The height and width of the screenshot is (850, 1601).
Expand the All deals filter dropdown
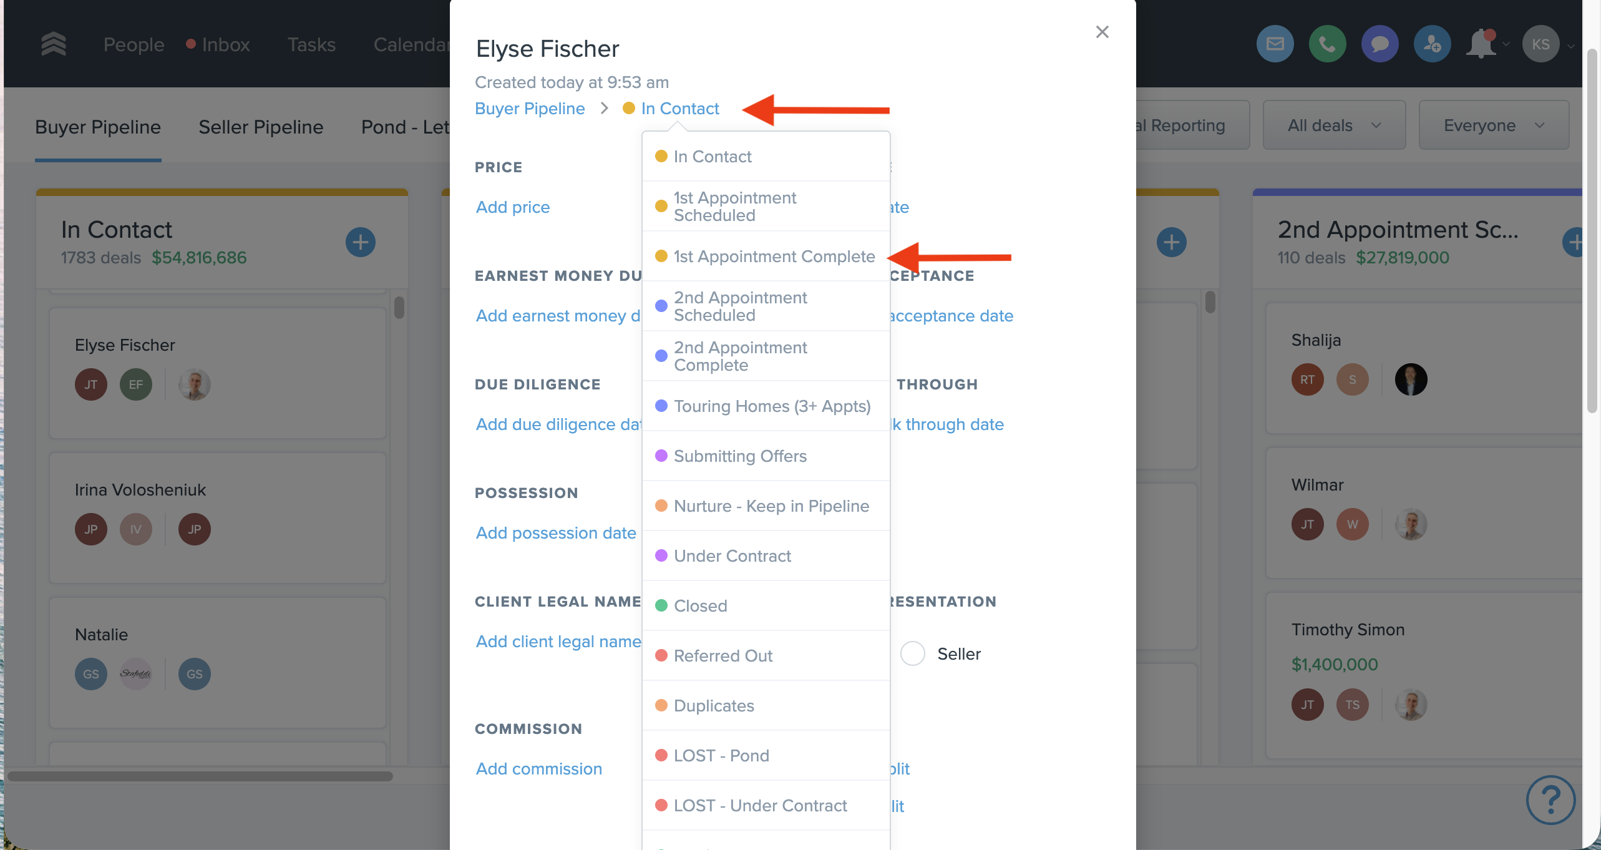(1334, 125)
